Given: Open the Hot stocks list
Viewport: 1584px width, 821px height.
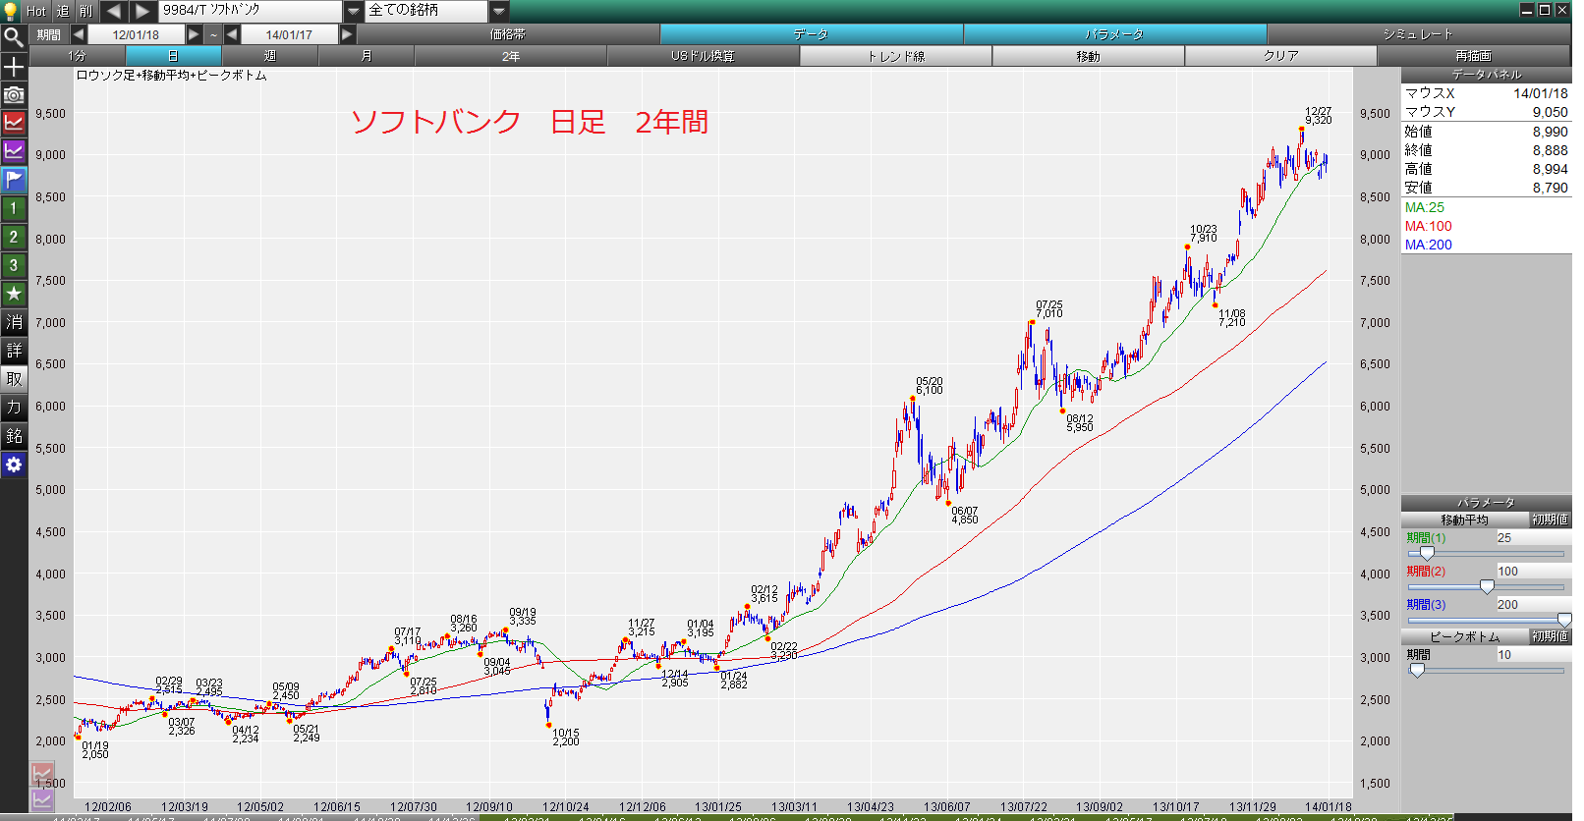Looking at the screenshot, I should coord(36,11).
